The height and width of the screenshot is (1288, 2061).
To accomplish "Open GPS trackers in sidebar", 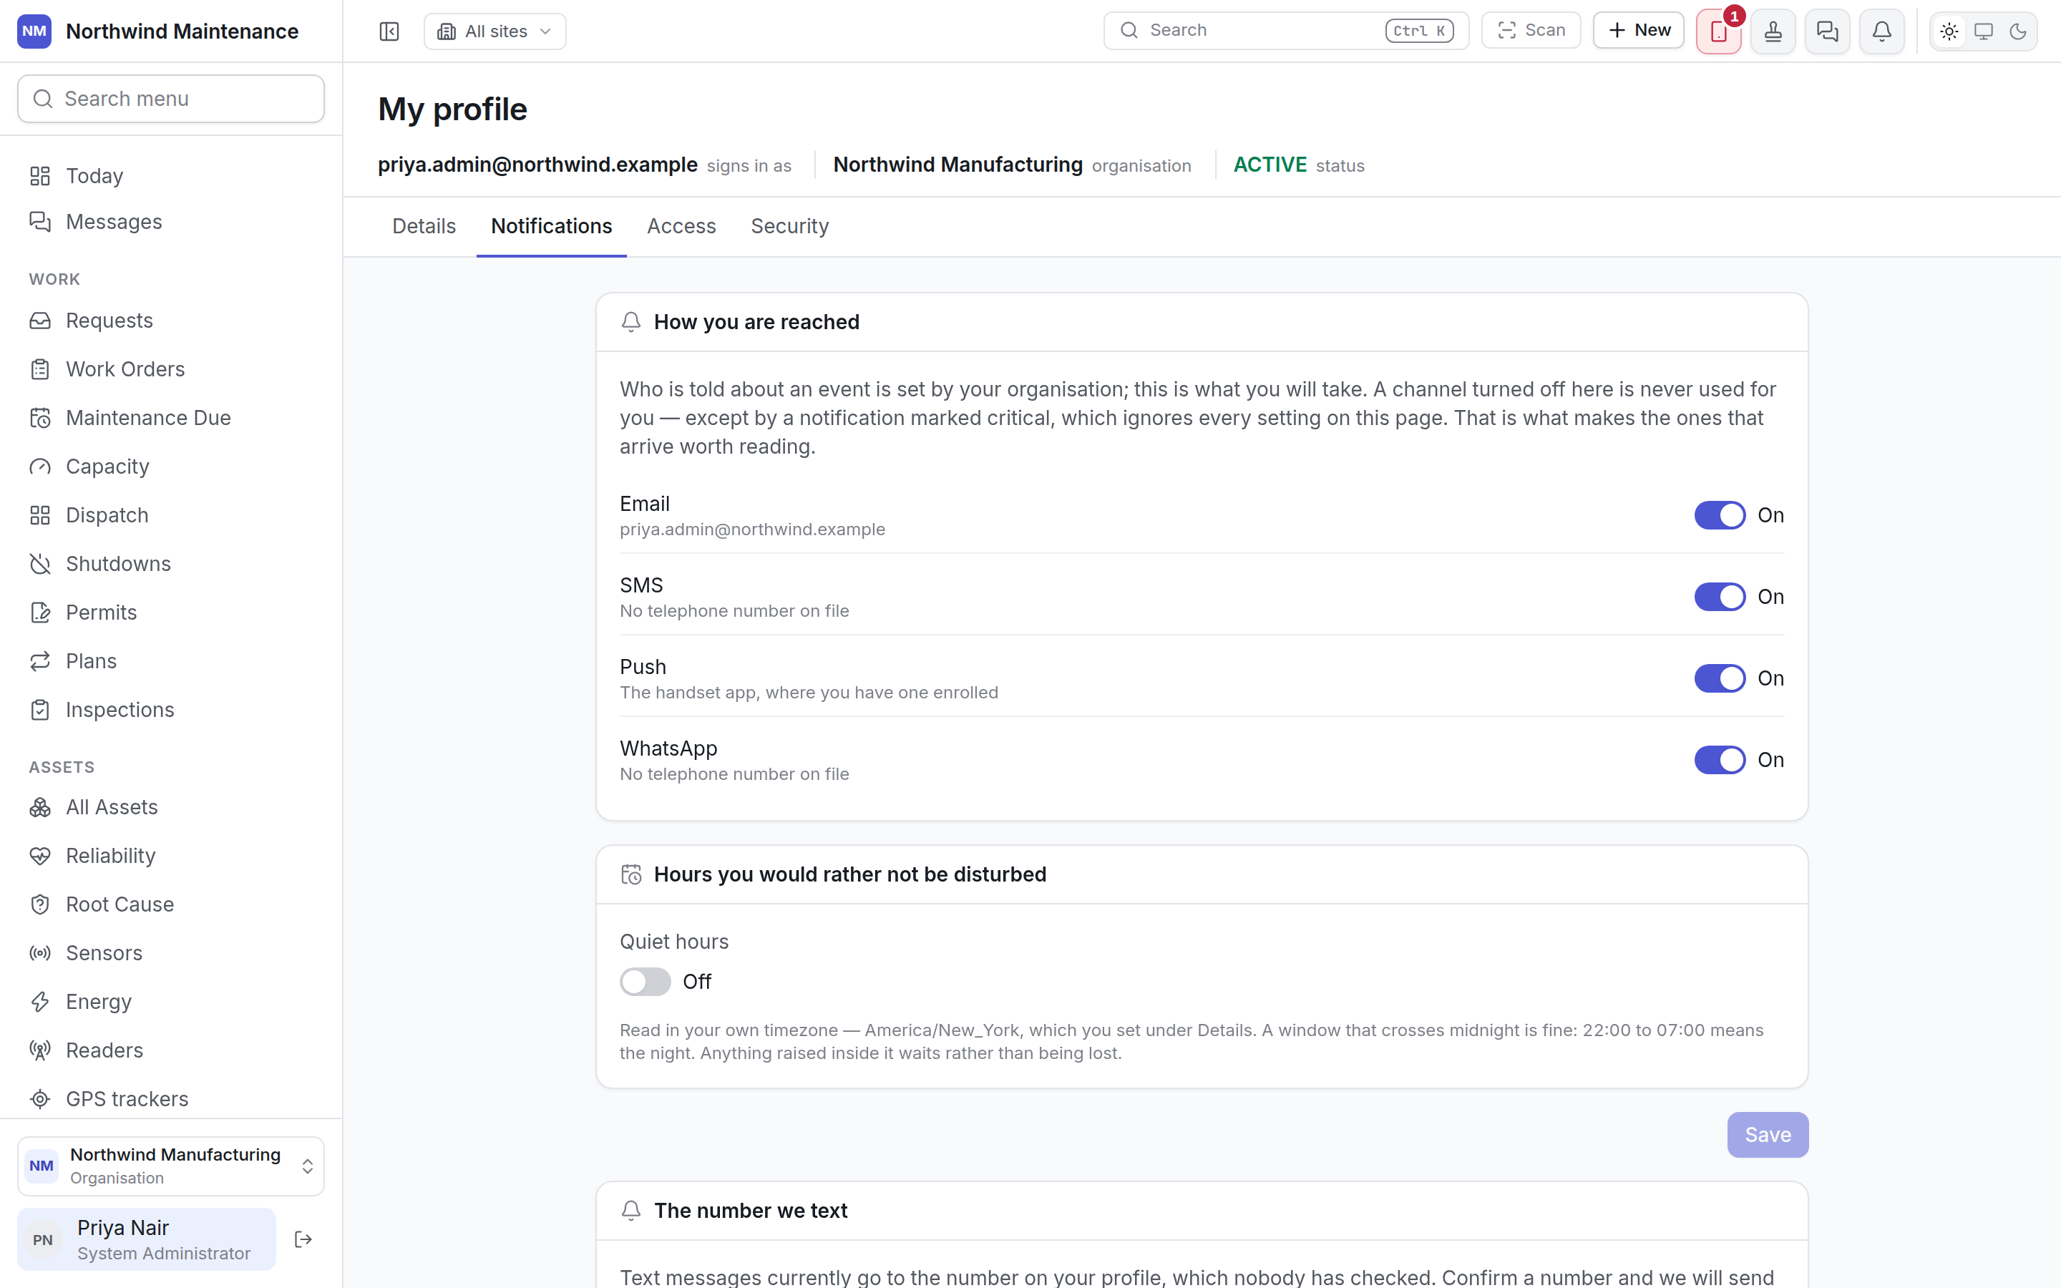I will click(x=171, y=1099).
